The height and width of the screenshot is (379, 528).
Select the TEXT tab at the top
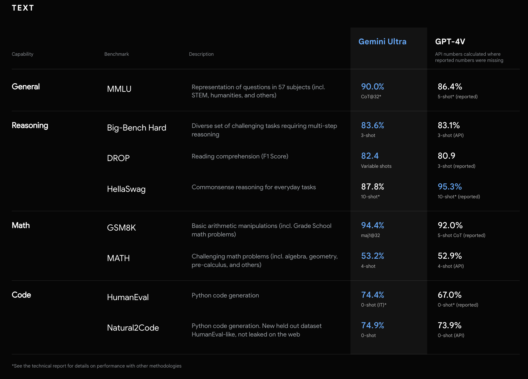(x=23, y=8)
